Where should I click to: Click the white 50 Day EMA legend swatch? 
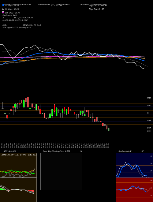click(x=3, y=9)
